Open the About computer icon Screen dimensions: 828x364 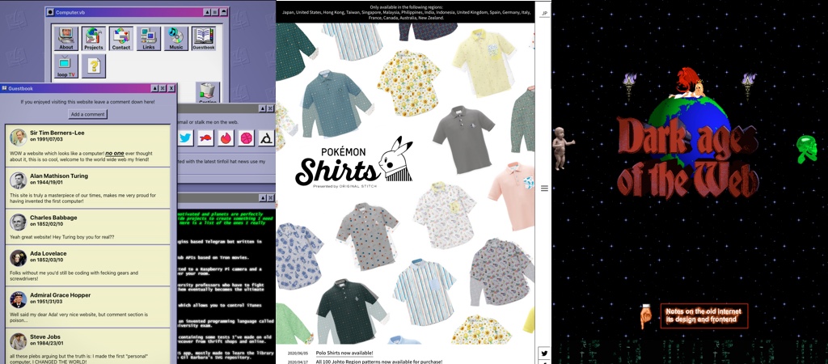click(66, 37)
